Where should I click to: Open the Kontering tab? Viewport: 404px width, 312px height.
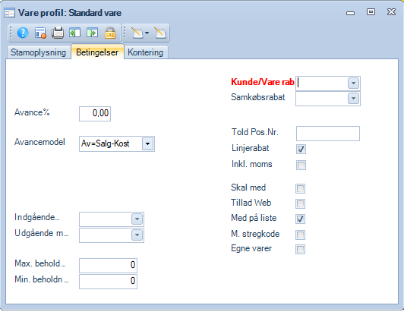click(x=146, y=52)
